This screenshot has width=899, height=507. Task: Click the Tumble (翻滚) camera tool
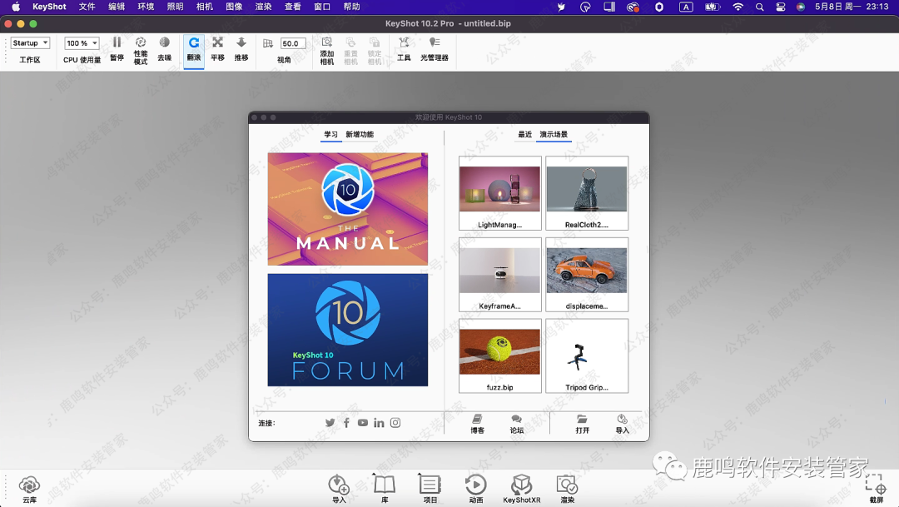[x=194, y=47]
